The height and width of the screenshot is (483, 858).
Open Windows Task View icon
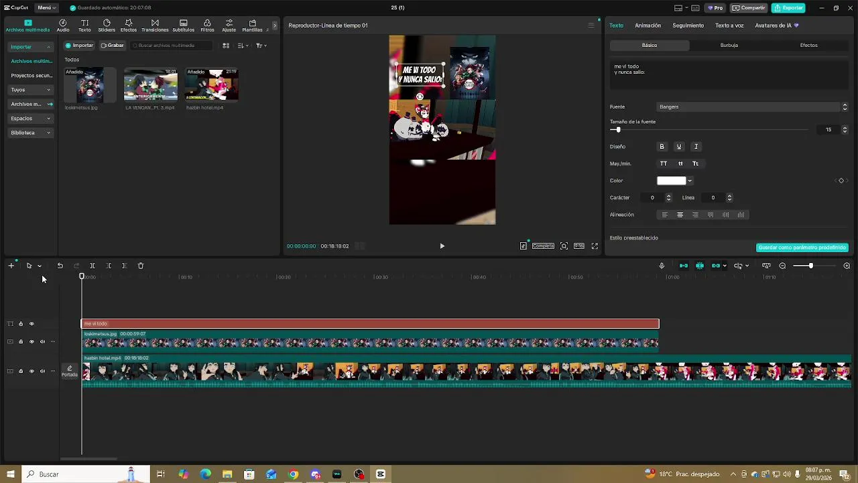161,474
